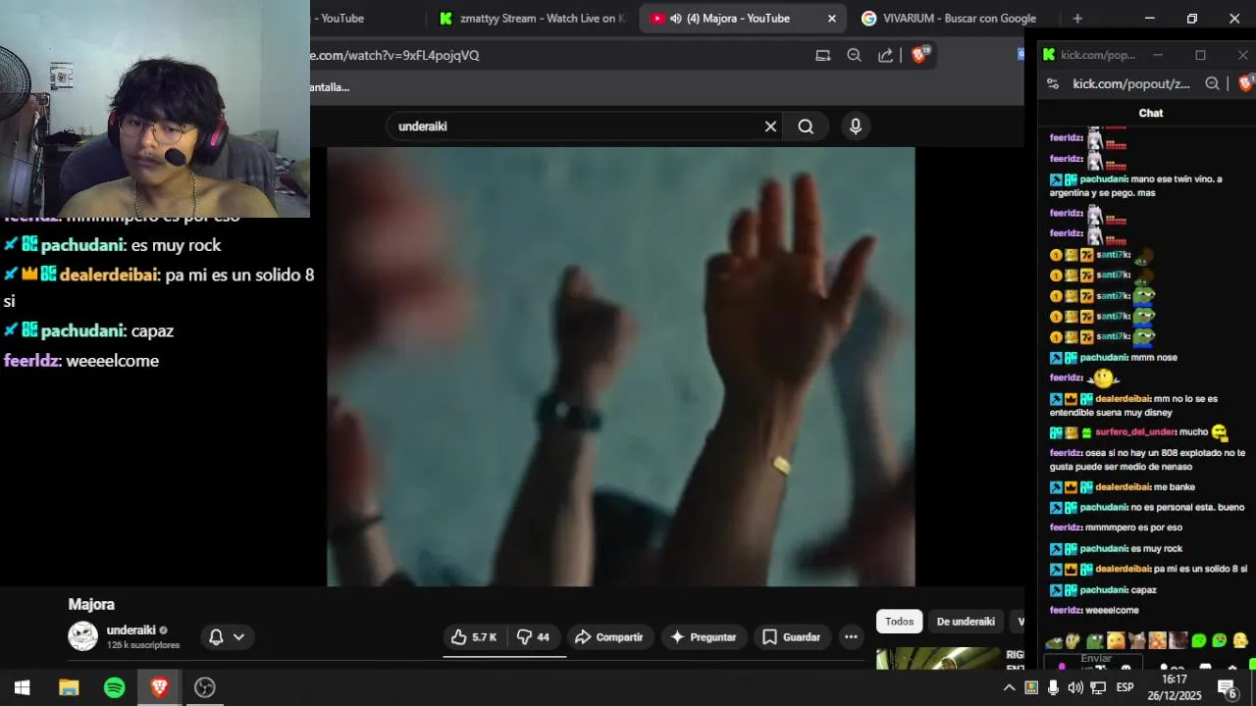Select the De underaiki filter chip
Viewport: 1256px width, 706px height.
(966, 622)
